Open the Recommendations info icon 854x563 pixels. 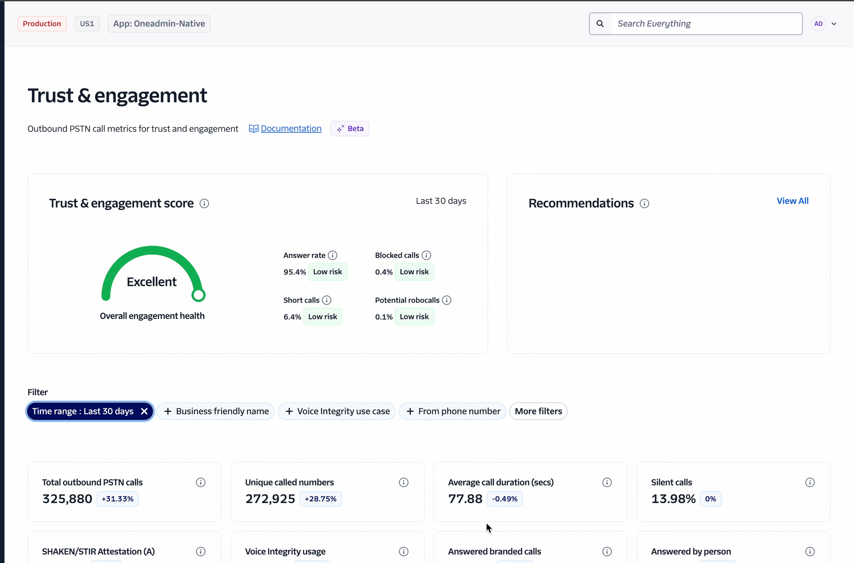(644, 204)
